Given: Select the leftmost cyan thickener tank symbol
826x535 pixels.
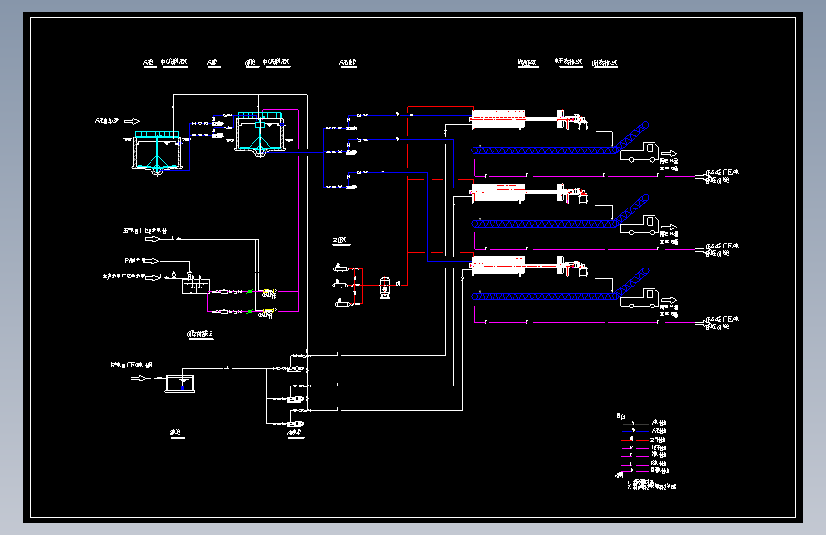Looking at the screenshot, I should click(157, 152).
